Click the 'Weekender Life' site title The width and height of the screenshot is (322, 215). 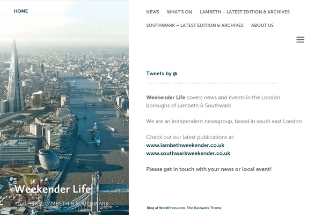(x=53, y=189)
